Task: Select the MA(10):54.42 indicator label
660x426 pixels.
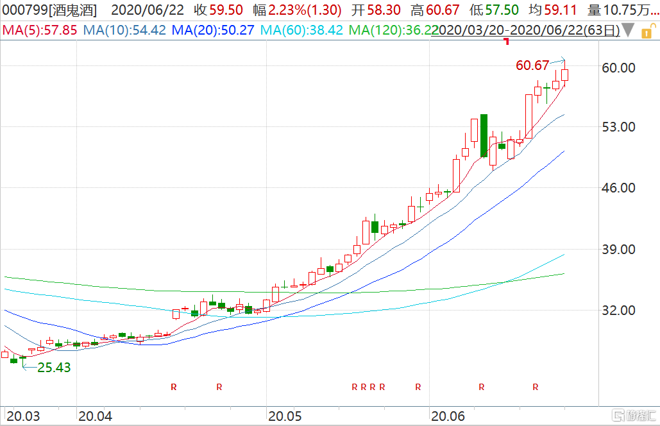Action: coord(124,30)
